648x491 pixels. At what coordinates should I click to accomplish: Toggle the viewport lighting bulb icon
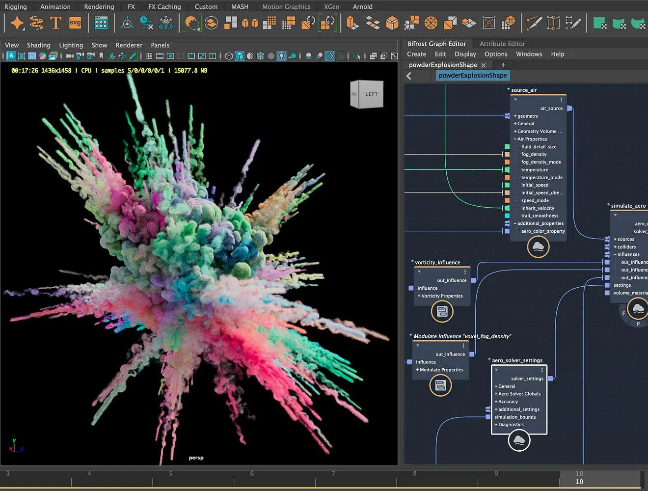[x=281, y=55]
